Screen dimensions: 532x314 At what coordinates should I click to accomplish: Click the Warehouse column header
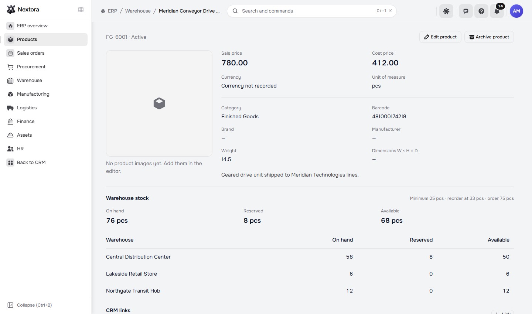[x=120, y=240]
